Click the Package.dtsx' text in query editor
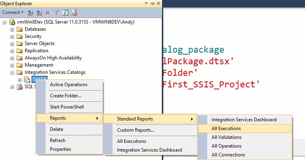Viewport: 305px width, 160px height. click(198, 61)
